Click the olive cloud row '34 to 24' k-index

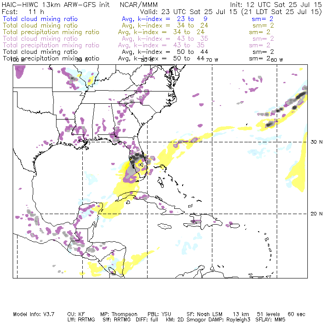tap(192, 25)
